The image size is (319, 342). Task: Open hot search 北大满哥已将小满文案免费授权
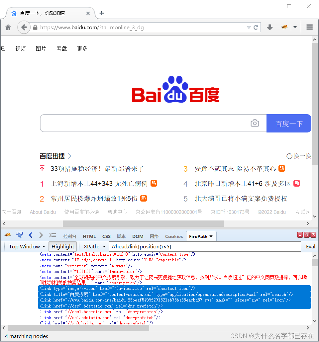(241, 199)
